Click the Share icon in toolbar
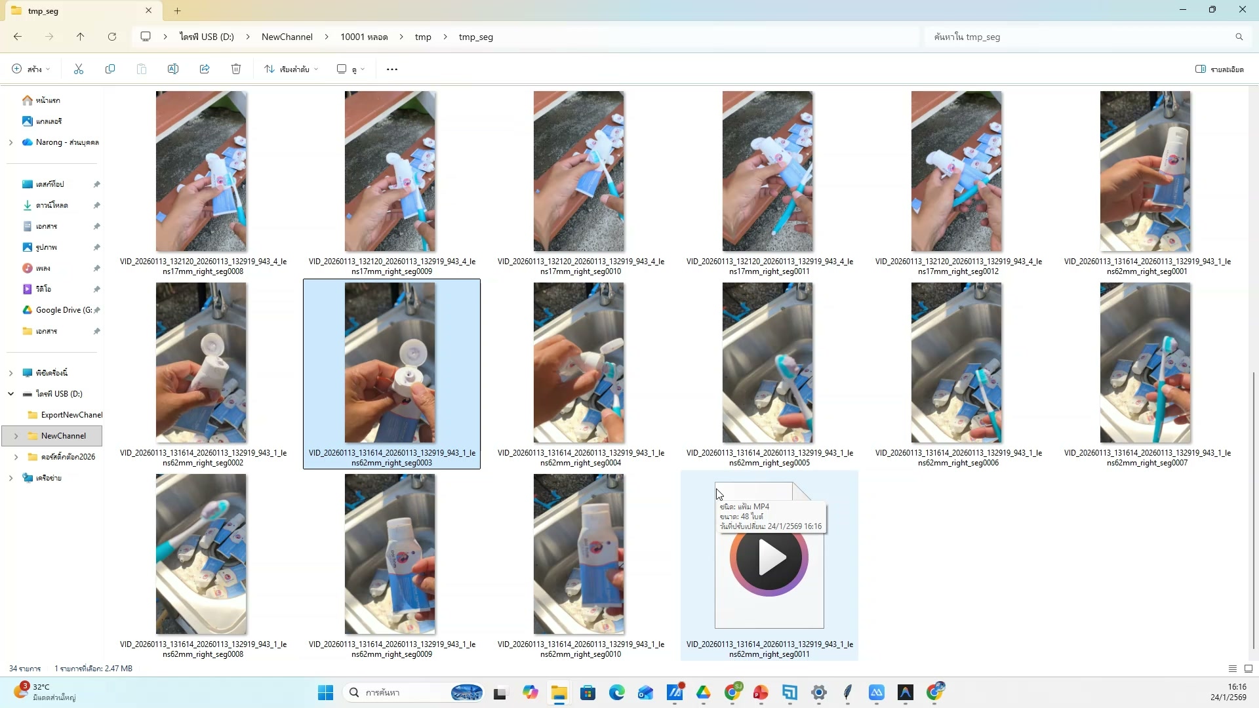The width and height of the screenshot is (1259, 708). pos(205,69)
